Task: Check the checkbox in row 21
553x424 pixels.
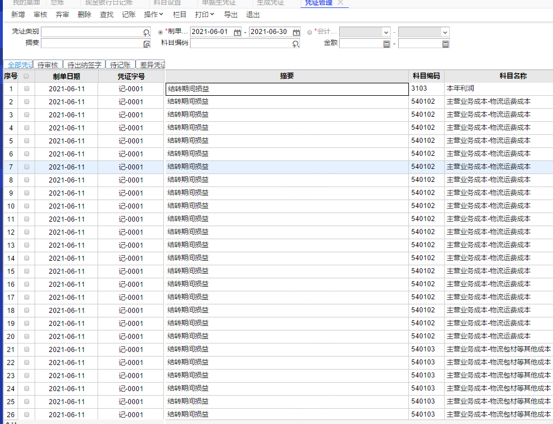Action: (27, 350)
